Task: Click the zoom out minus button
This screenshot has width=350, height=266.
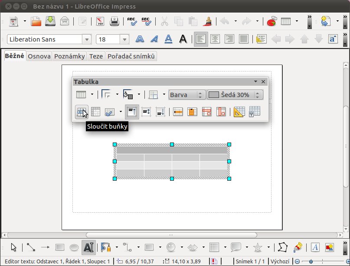Action: (297, 261)
